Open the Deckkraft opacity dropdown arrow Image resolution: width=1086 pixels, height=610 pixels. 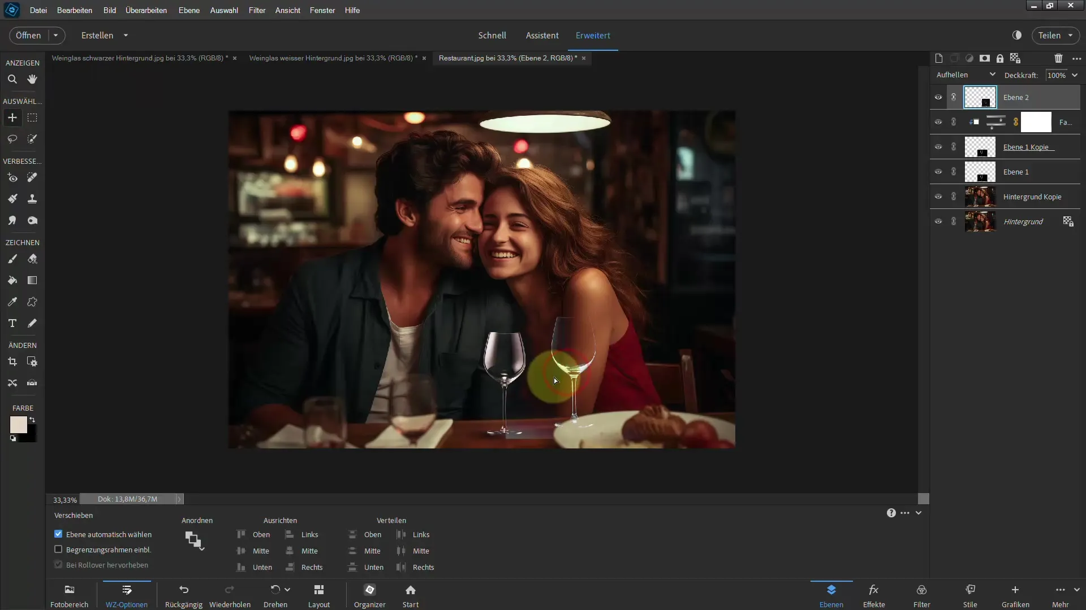tap(1075, 75)
